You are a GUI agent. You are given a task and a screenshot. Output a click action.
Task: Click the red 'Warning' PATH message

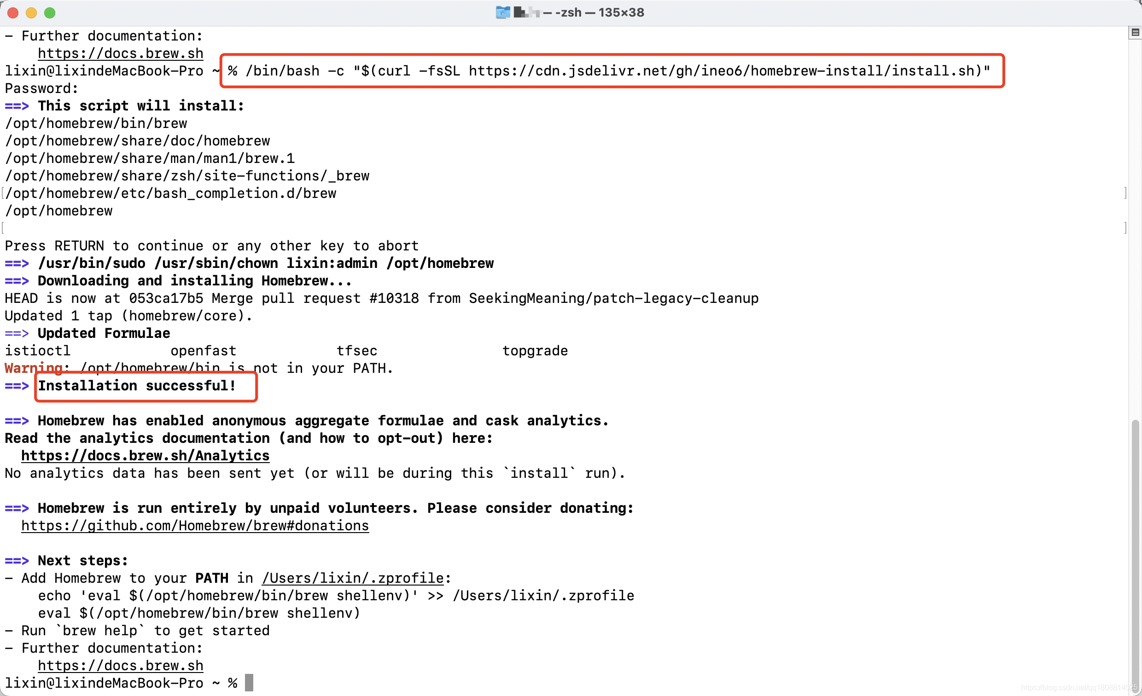[x=199, y=368]
